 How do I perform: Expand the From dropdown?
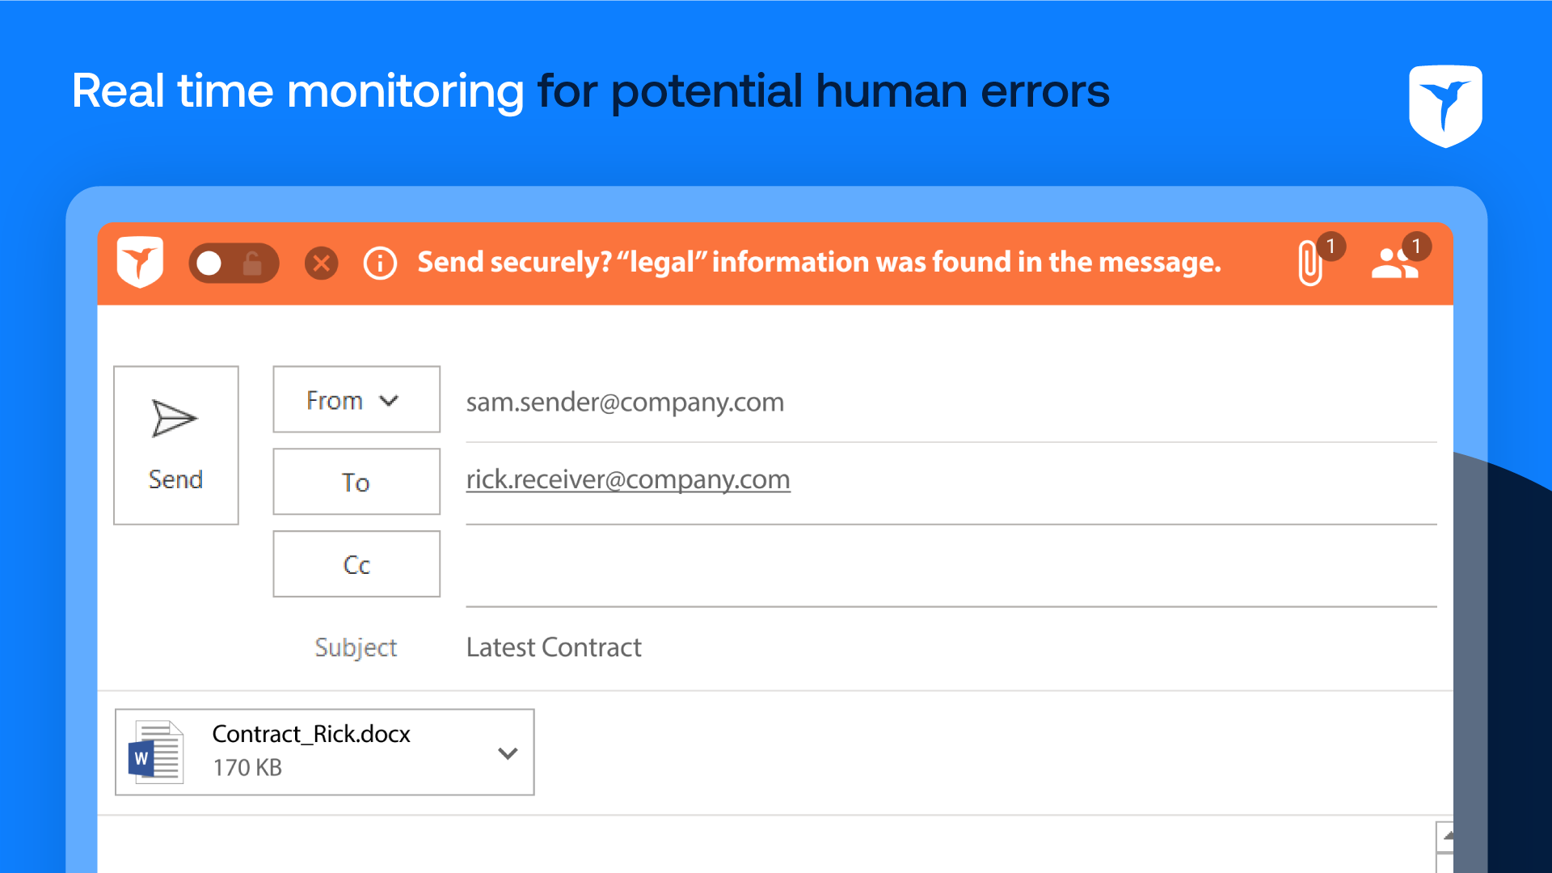[356, 400]
